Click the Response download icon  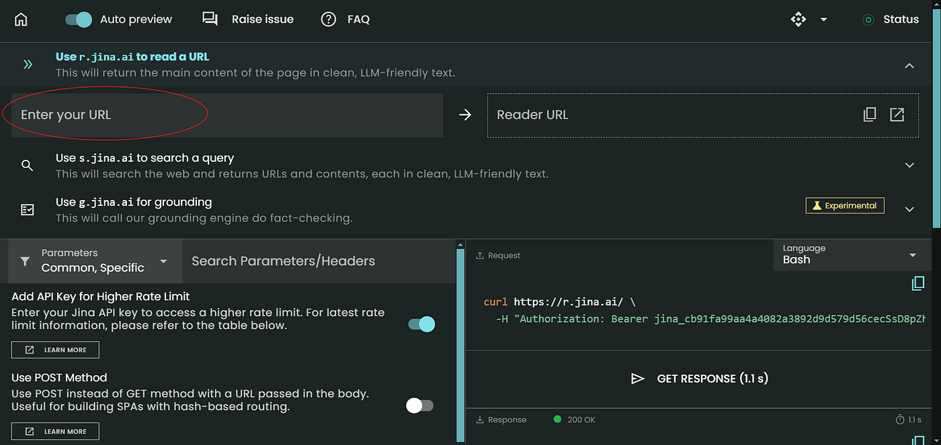480,420
